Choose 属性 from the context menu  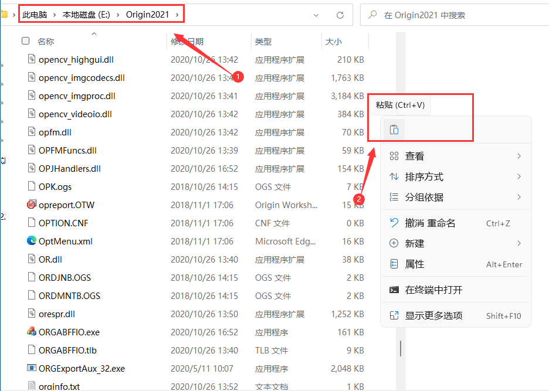tap(456, 264)
